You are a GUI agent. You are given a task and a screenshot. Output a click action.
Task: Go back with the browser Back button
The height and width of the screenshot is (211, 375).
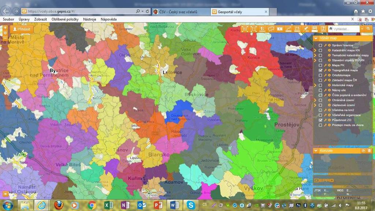click(x=6, y=11)
